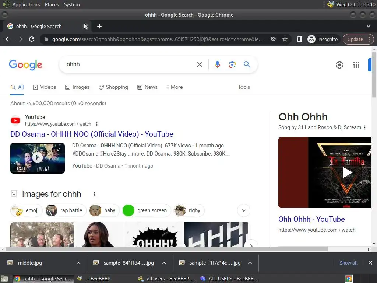Open the More search filters menu
Screen dimensions: 377x283
coord(175,87)
